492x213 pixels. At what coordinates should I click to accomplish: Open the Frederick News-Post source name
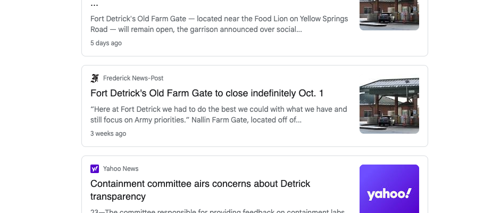[x=133, y=78]
